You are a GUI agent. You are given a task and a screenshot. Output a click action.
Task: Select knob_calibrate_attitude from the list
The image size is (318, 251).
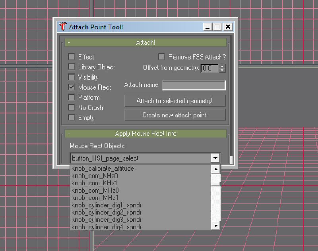[x=103, y=169]
